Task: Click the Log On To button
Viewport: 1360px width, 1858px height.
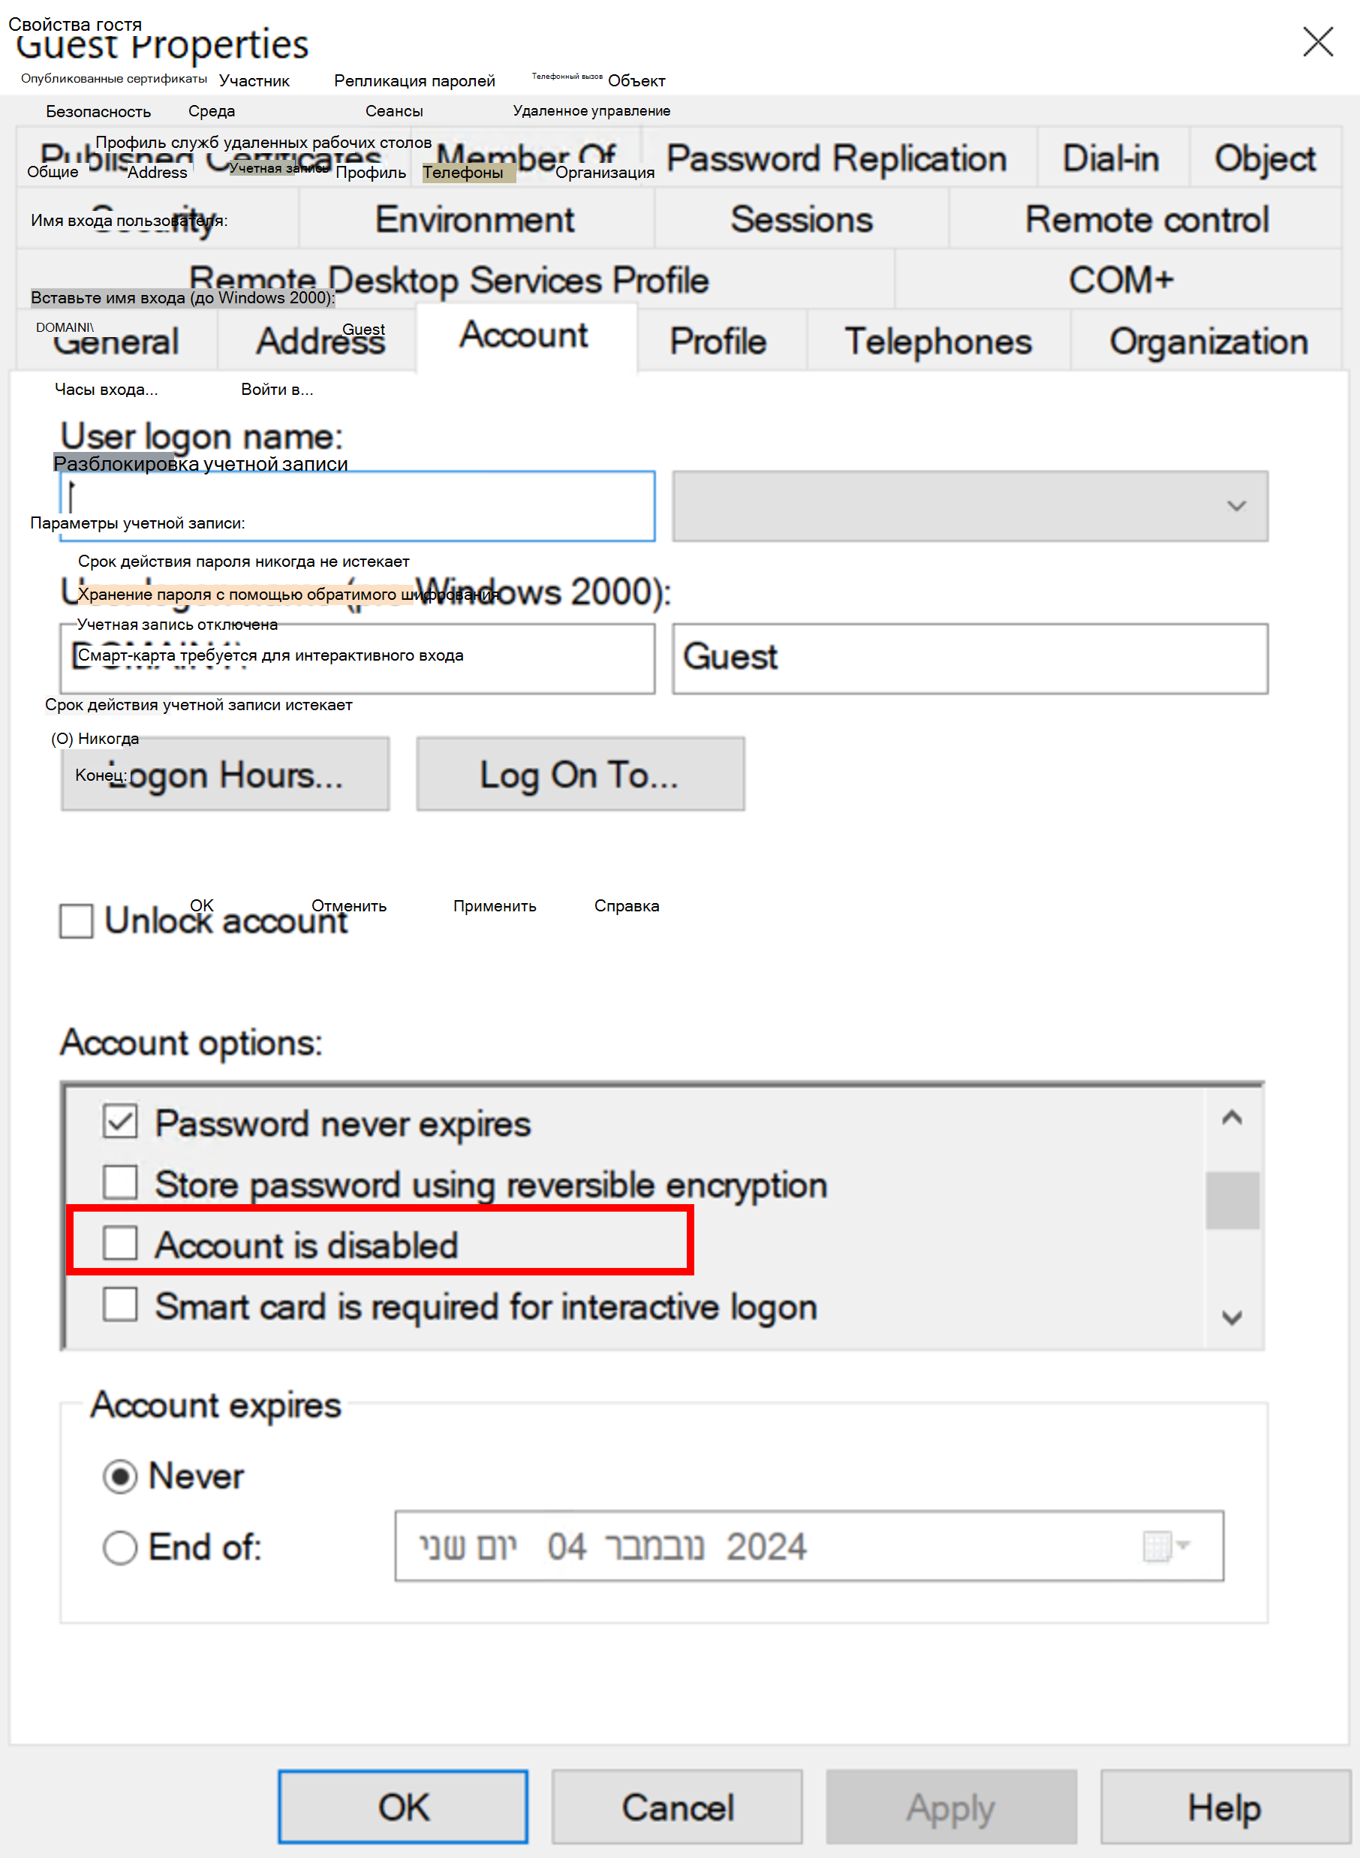Action: point(579,775)
